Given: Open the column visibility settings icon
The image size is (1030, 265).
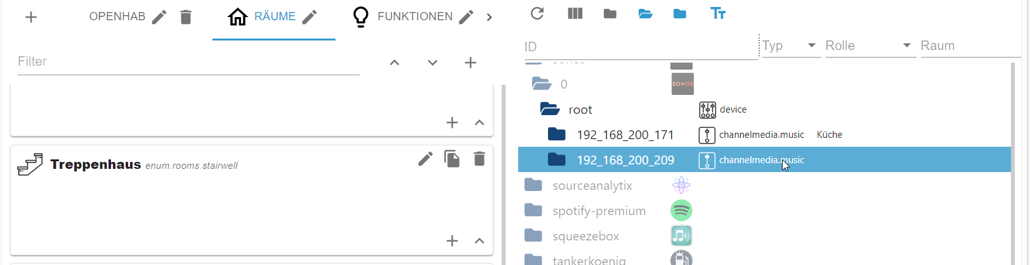Looking at the screenshot, I should [x=575, y=13].
